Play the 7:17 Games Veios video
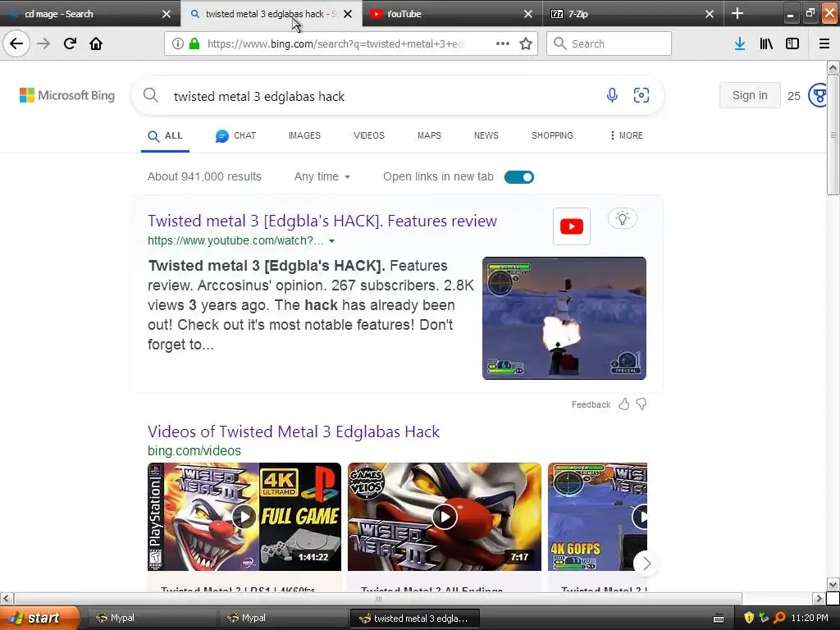This screenshot has width=840, height=630. 445,517
